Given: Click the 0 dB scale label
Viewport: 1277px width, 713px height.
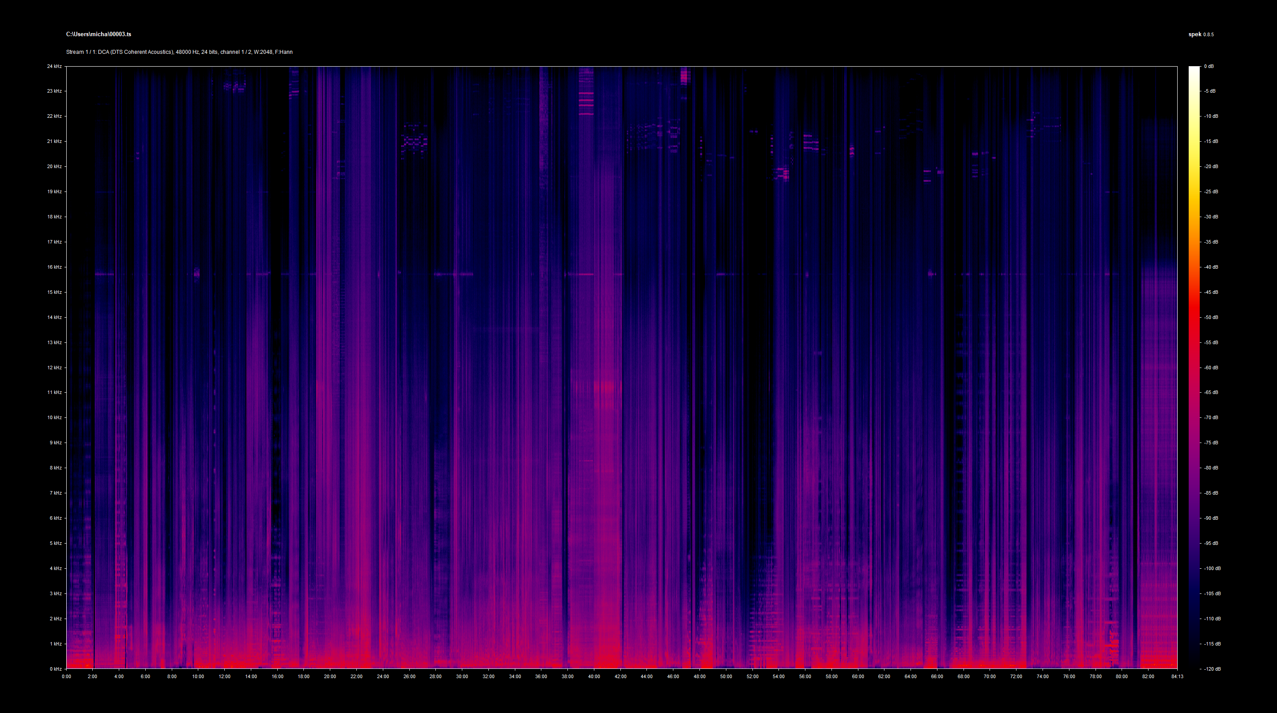Looking at the screenshot, I should (x=1209, y=66).
